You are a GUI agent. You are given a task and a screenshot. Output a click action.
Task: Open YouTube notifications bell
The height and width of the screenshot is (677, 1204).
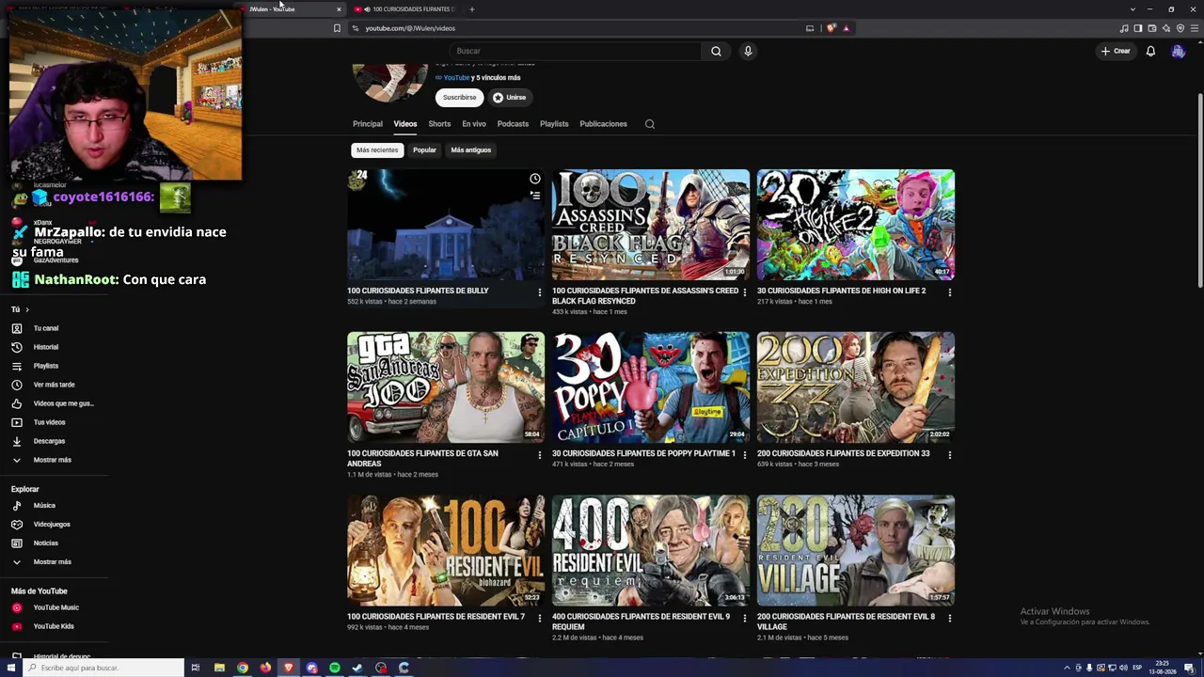tap(1150, 51)
